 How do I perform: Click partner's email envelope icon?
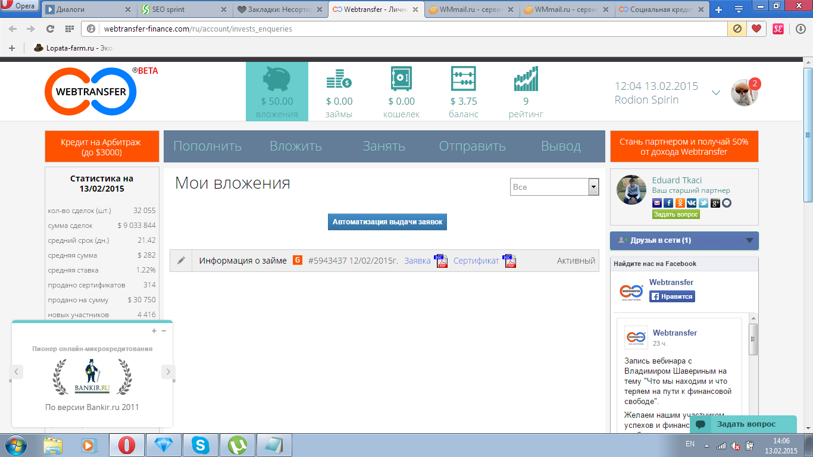657,203
